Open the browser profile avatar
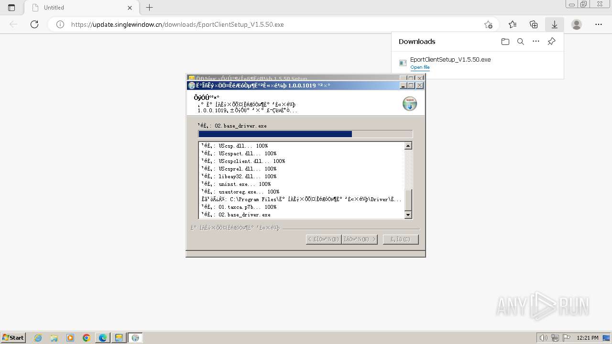Viewport: 612px width, 344px height. coord(577,24)
